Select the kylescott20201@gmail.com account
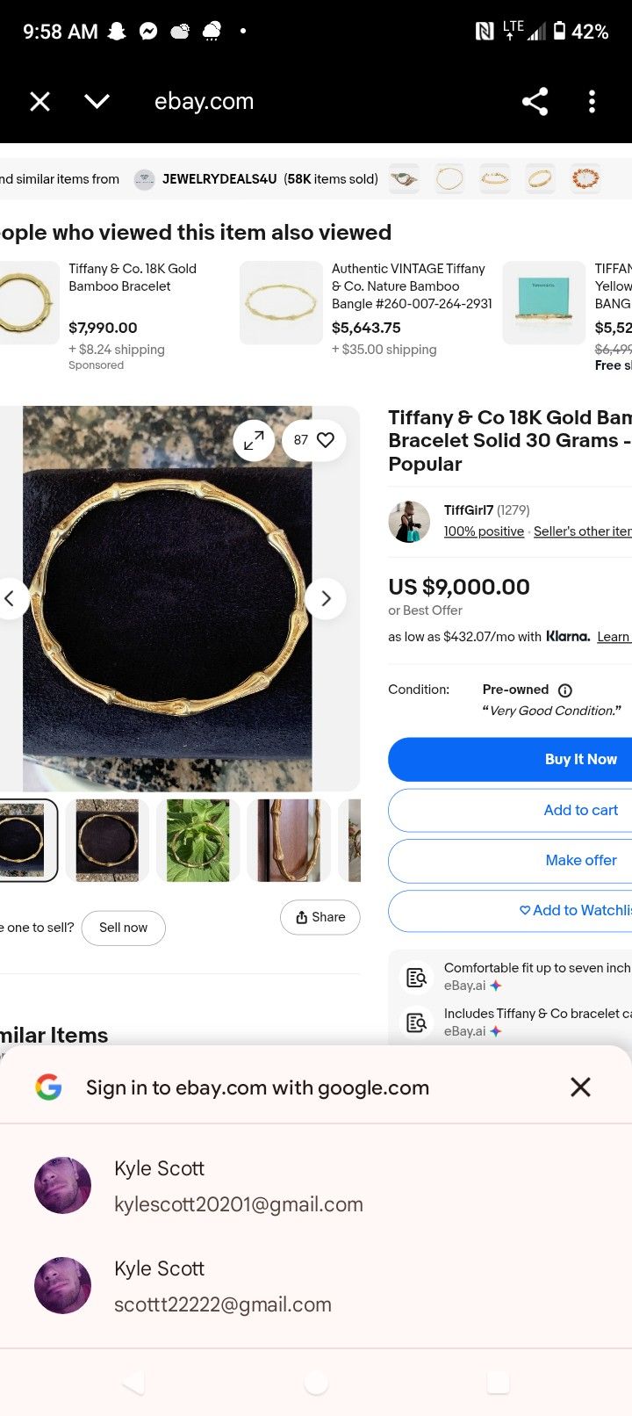Screen dimensions: 632x1416 [x=237, y=1186]
